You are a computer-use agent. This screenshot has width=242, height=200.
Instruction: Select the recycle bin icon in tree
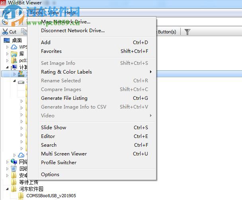click(x=14, y=169)
